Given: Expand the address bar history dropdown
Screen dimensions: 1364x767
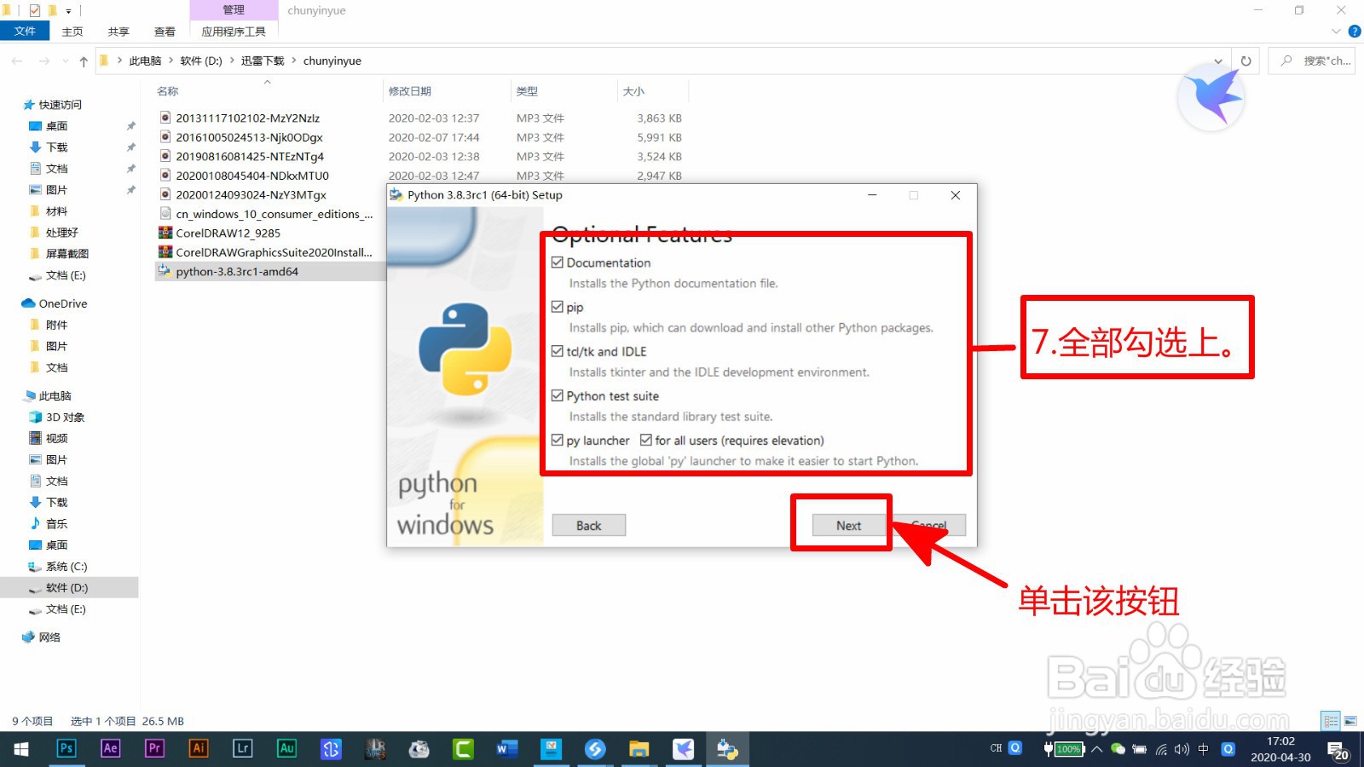Looking at the screenshot, I should click(1218, 61).
